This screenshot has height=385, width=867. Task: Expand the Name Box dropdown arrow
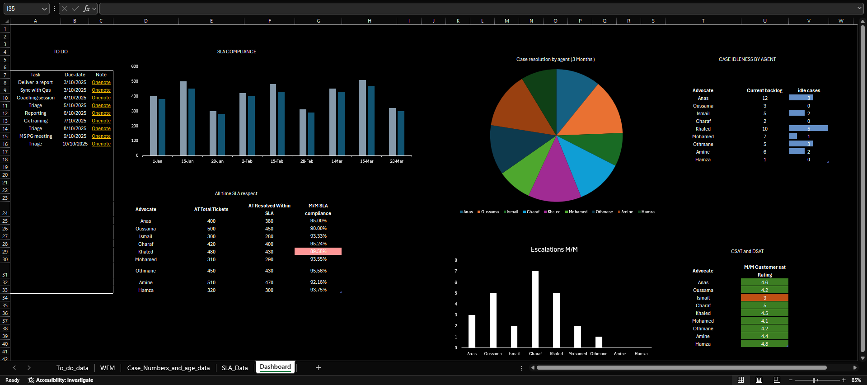[44, 9]
